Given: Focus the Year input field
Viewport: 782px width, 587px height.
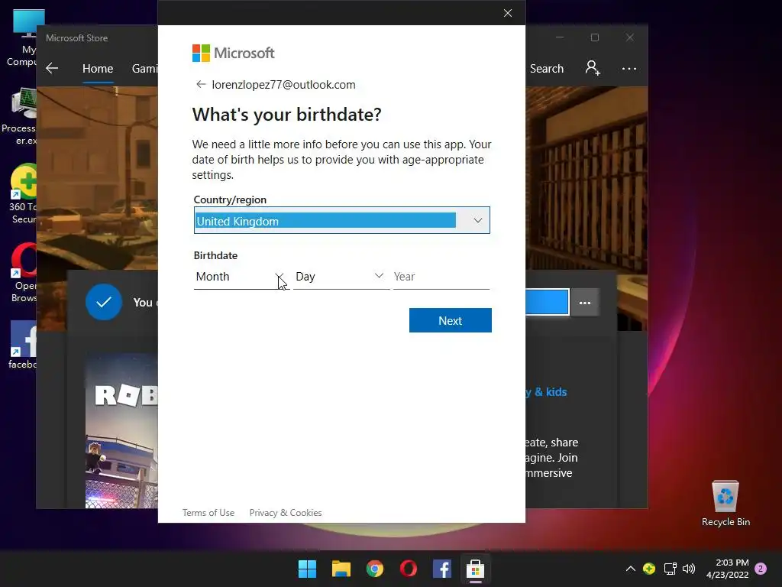Looking at the screenshot, I should [441, 277].
